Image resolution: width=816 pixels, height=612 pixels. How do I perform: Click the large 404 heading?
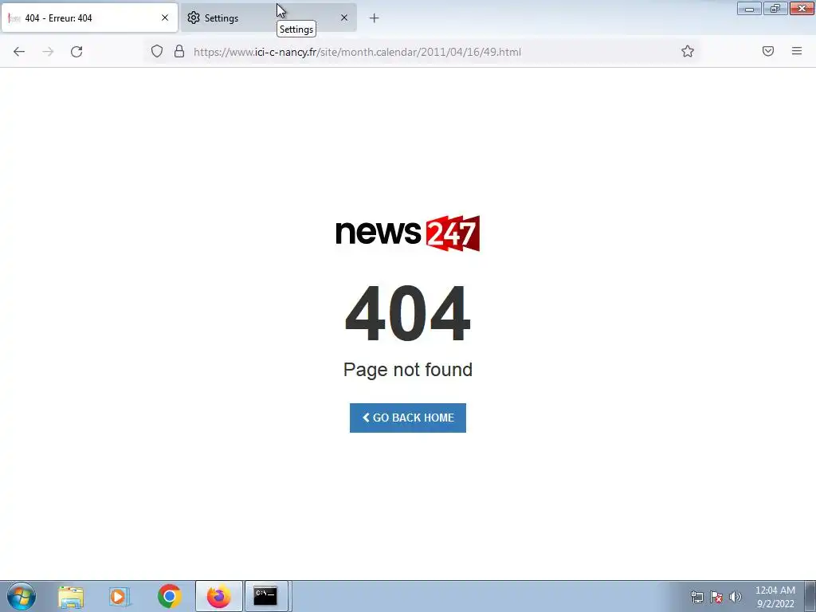[x=408, y=313]
